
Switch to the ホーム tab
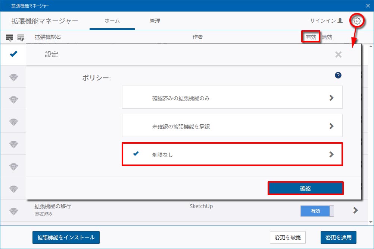(112, 21)
